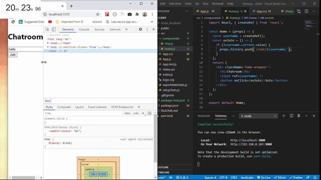Screen dimensions: 321x180
Task: Maximize terminal panel chevron up
Action: pyautogui.click(x=306, y=115)
